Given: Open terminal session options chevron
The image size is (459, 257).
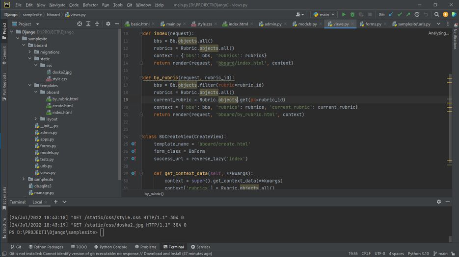Looking at the screenshot, I should [x=64, y=202].
